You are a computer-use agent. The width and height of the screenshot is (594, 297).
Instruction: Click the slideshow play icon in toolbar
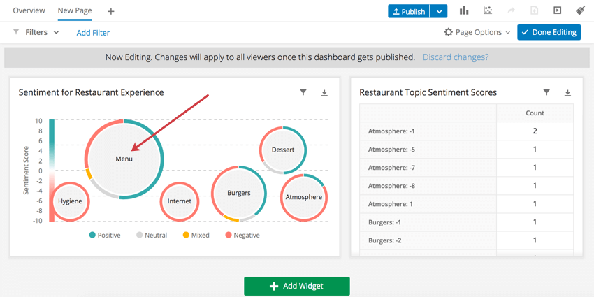click(557, 11)
